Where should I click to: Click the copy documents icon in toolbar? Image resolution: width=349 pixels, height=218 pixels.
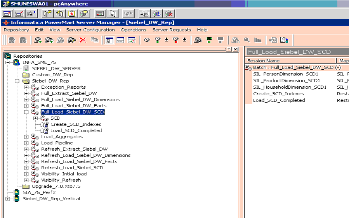94,40
